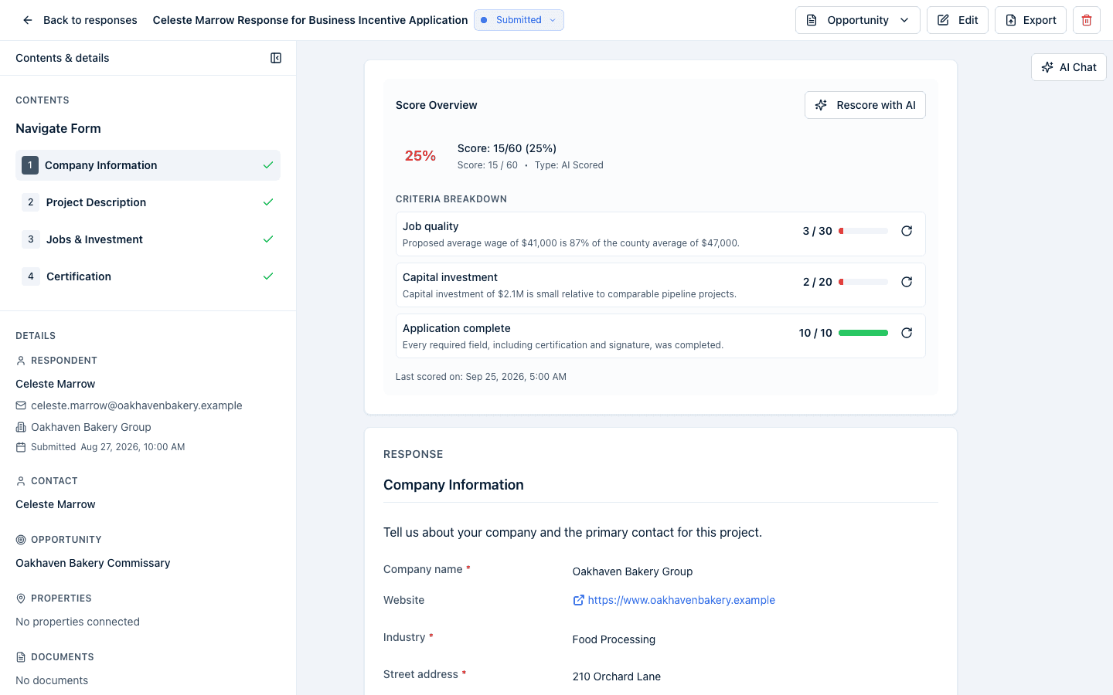
Task: Open the AI Chat panel
Action: click(x=1069, y=67)
